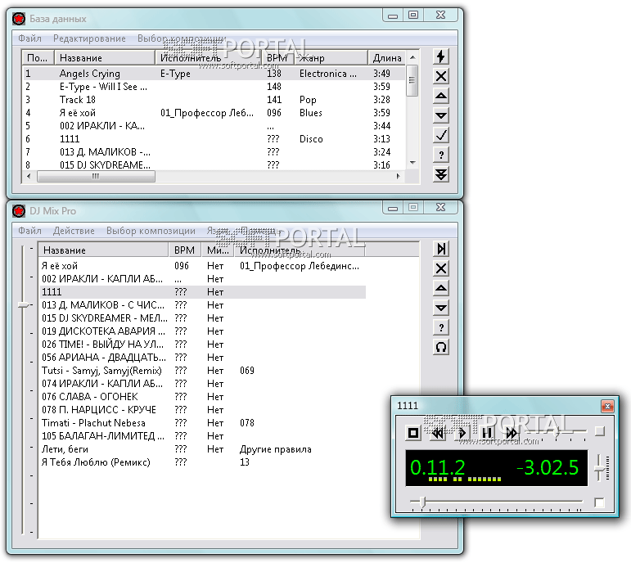This screenshot has height=563, width=631.
Task: Click the По... column header in База данных
Action: tap(38, 58)
